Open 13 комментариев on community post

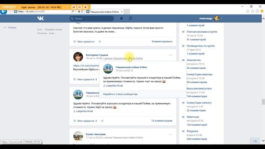click(162, 120)
